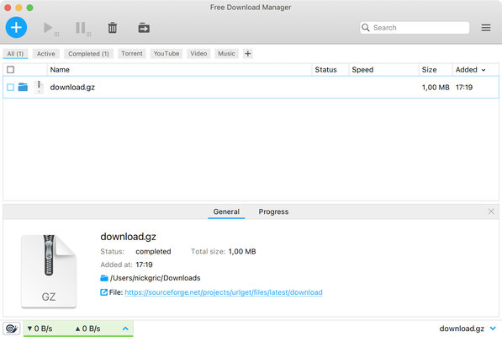Viewport: 502px width, 337px height.
Task: Open the /Users/nickgric/Downloads folder path
Action: click(155, 278)
